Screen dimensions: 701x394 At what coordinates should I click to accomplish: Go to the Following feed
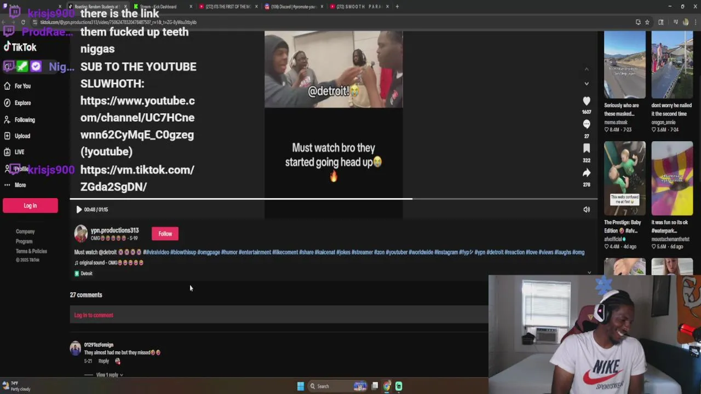(x=19, y=119)
